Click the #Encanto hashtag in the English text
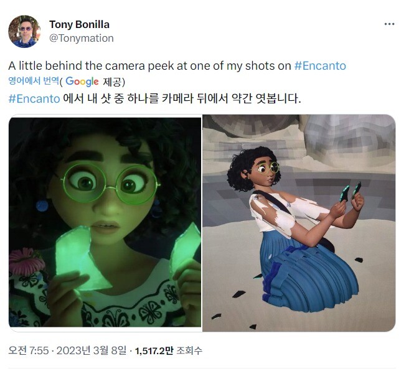The height and width of the screenshot is (371, 406). point(320,66)
